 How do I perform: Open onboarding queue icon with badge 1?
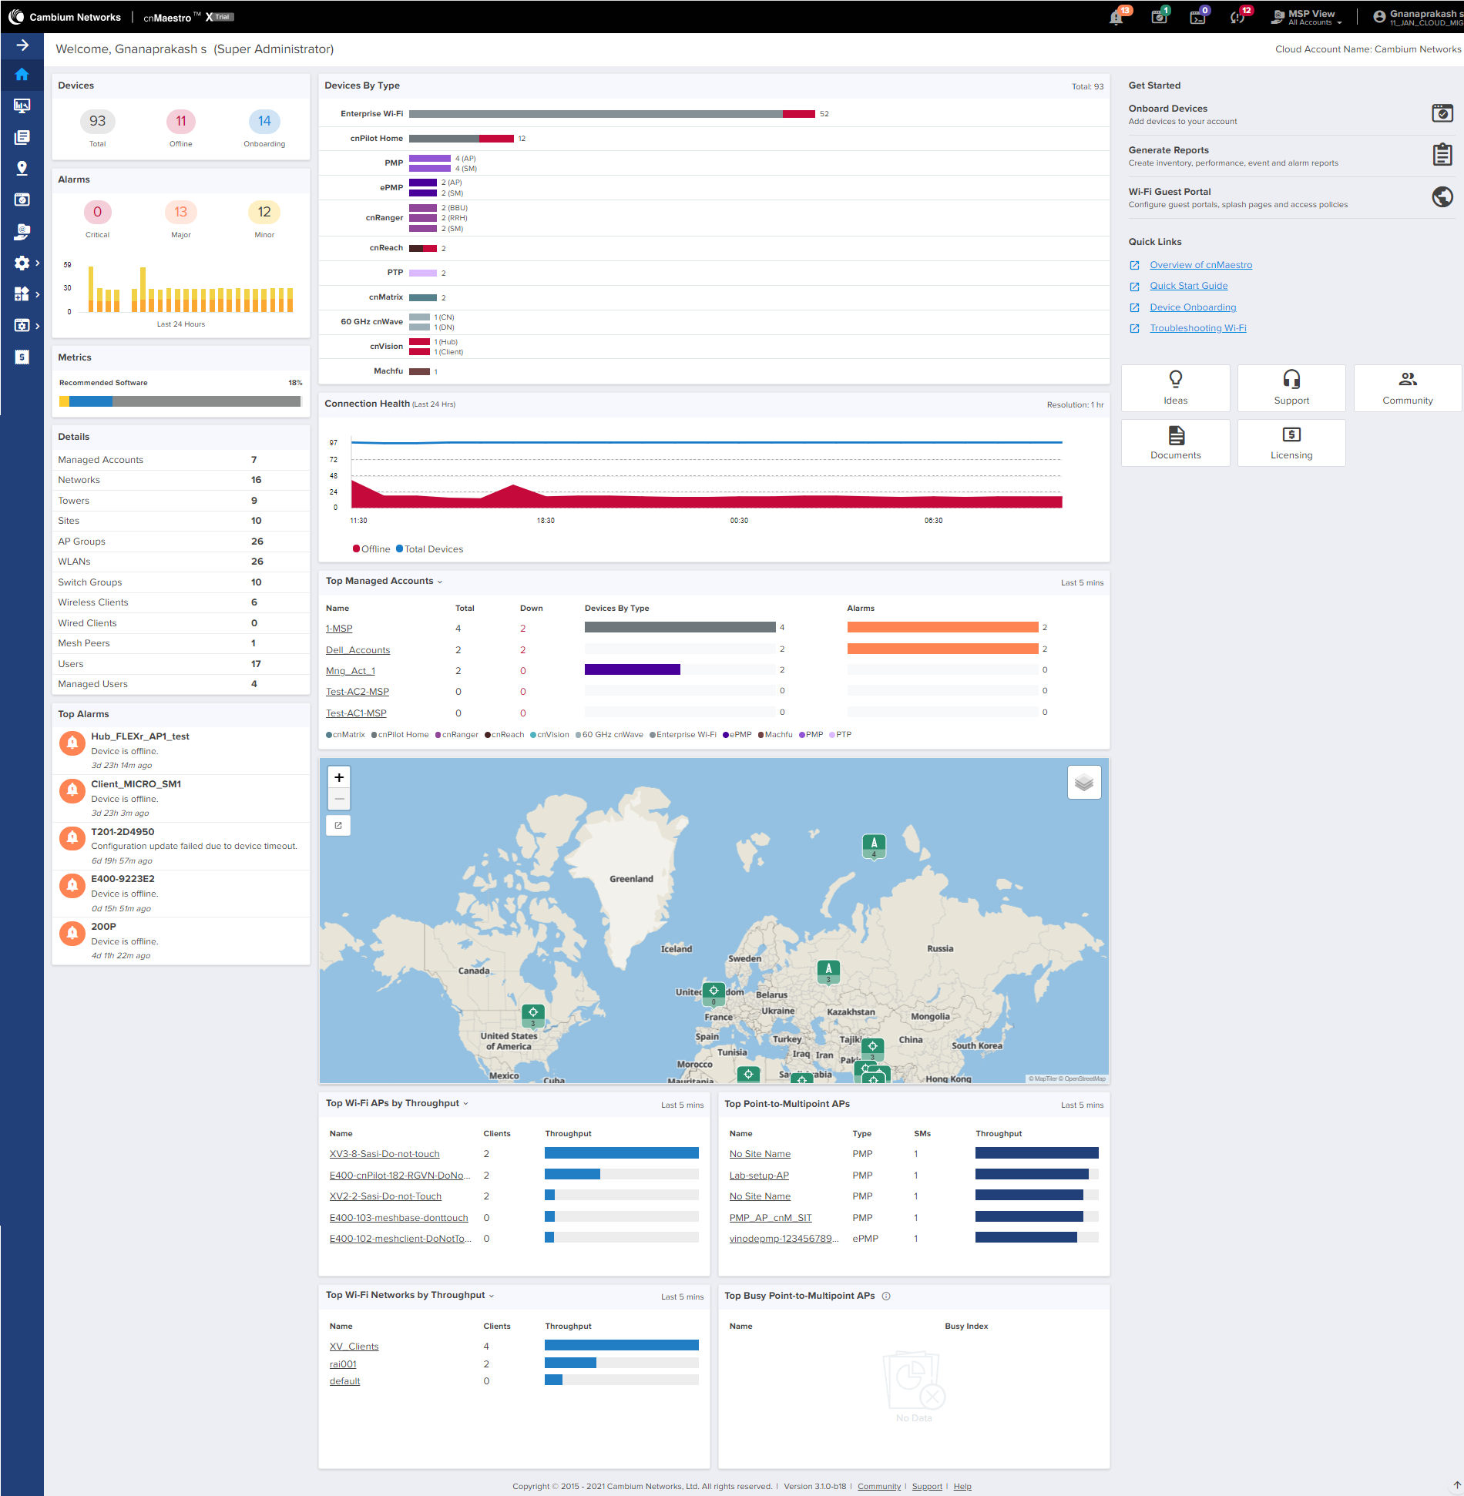[x=1160, y=16]
